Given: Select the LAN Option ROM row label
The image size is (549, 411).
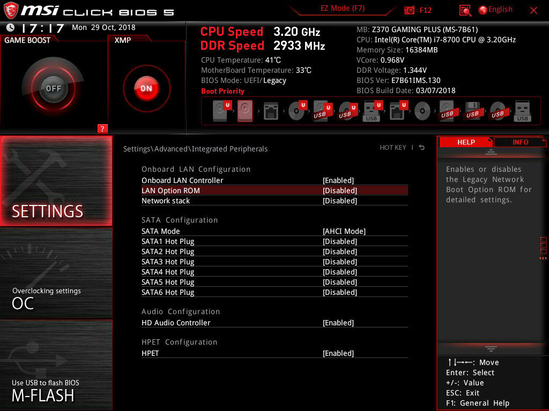Looking at the screenshot, I should (x=170, y=191).
